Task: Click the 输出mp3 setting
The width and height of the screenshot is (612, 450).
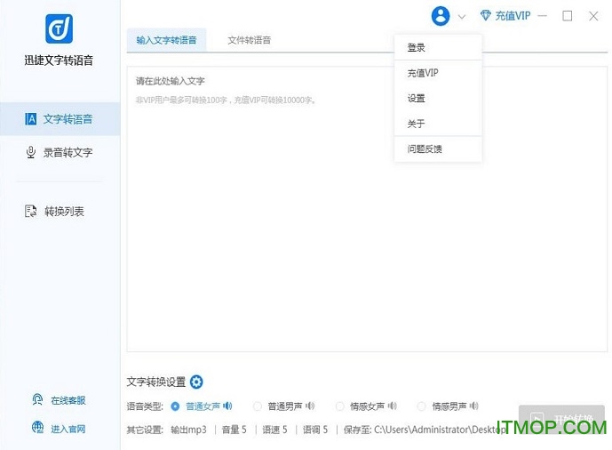Action: click(188, 430)
